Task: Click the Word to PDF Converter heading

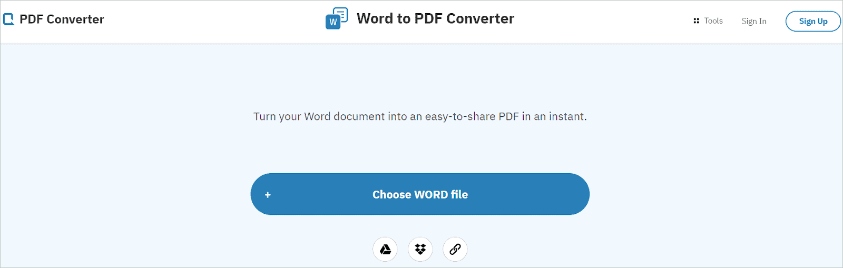Action: [435, 18]
